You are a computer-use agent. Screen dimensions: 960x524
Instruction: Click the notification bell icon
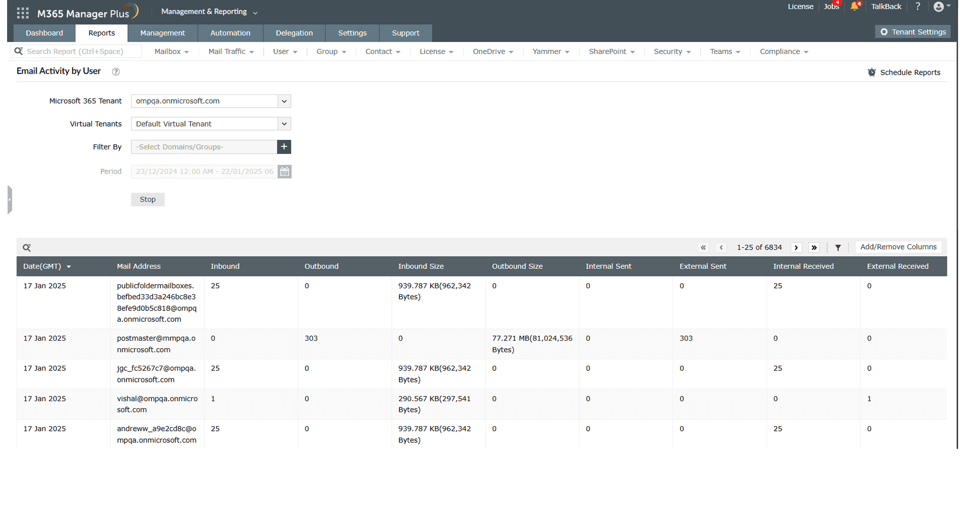click(854, 7)
